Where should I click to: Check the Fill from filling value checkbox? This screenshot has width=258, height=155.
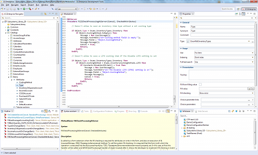(200, 84)
